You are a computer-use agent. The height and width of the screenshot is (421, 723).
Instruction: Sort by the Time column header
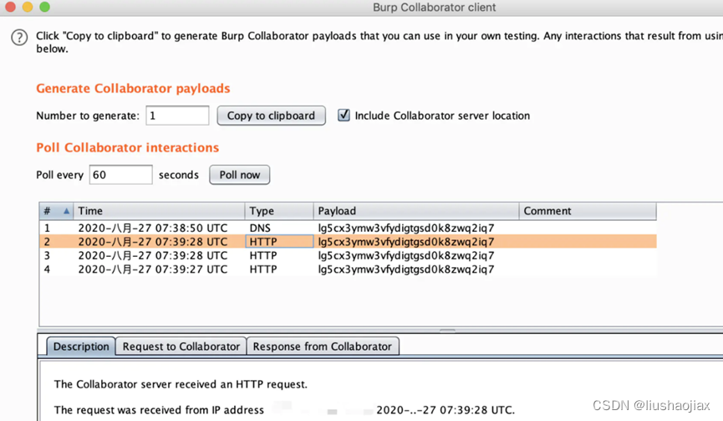point(159,211)
